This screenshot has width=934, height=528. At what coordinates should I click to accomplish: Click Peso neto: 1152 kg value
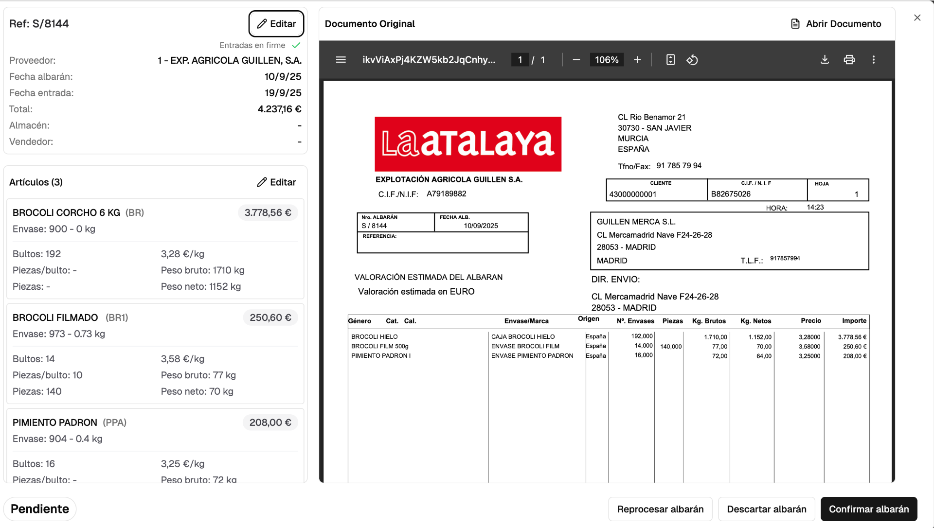(x=201, y=287)
